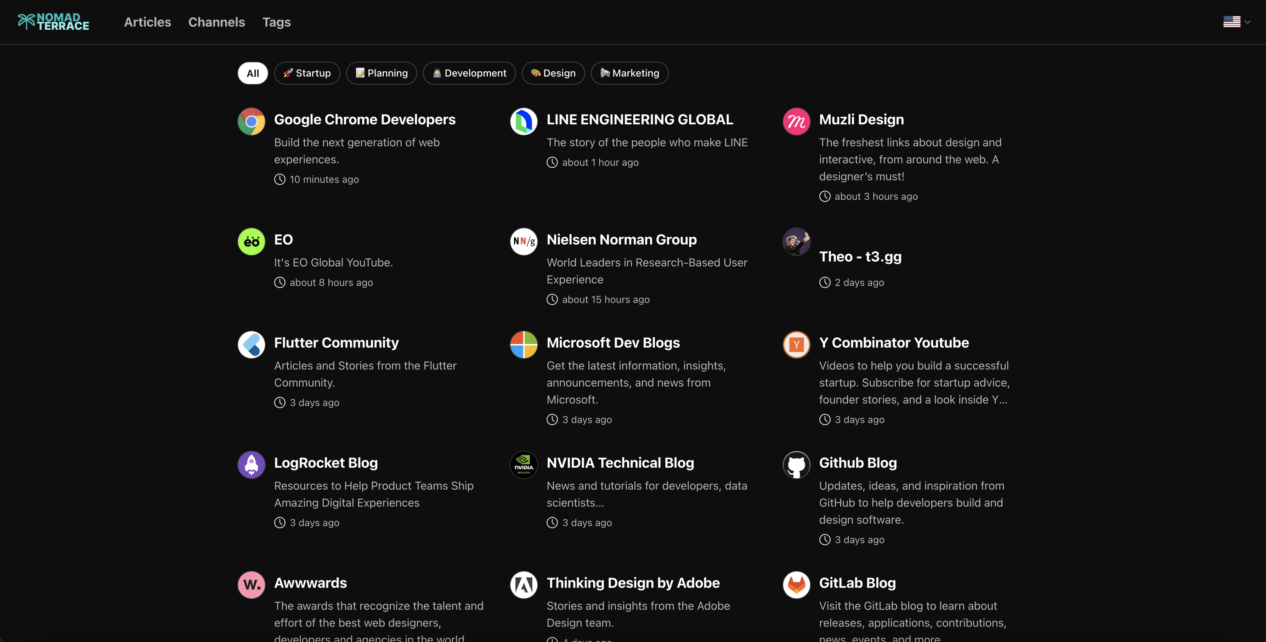Click the Awwwards W. avatar

[251, 585]
